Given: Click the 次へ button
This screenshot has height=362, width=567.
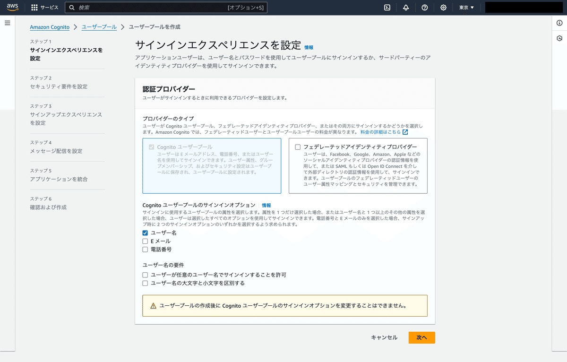Looking at the screenshot, I should pos(421,337).
